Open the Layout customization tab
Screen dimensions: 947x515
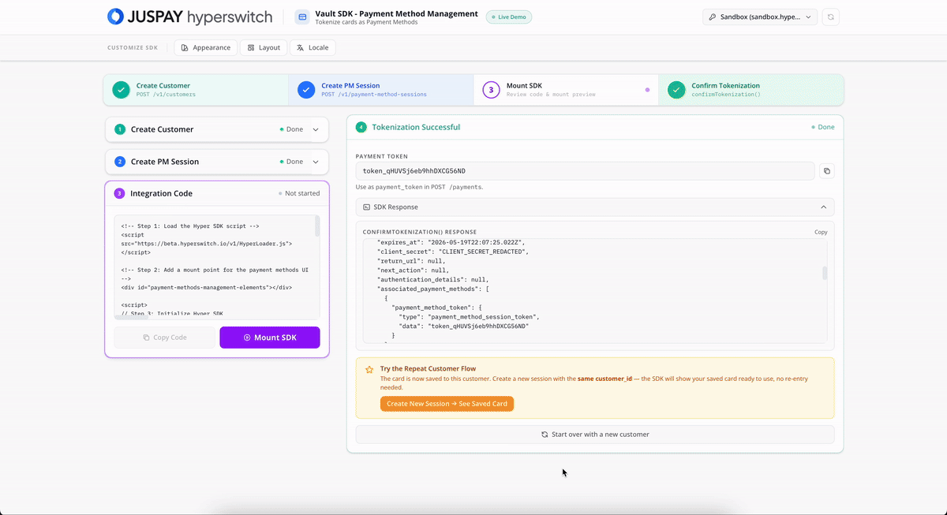[x=264, y=47]
